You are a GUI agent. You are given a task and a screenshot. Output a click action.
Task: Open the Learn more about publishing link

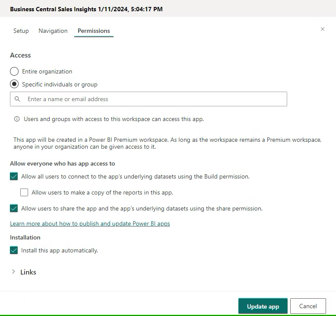(90, 223)
